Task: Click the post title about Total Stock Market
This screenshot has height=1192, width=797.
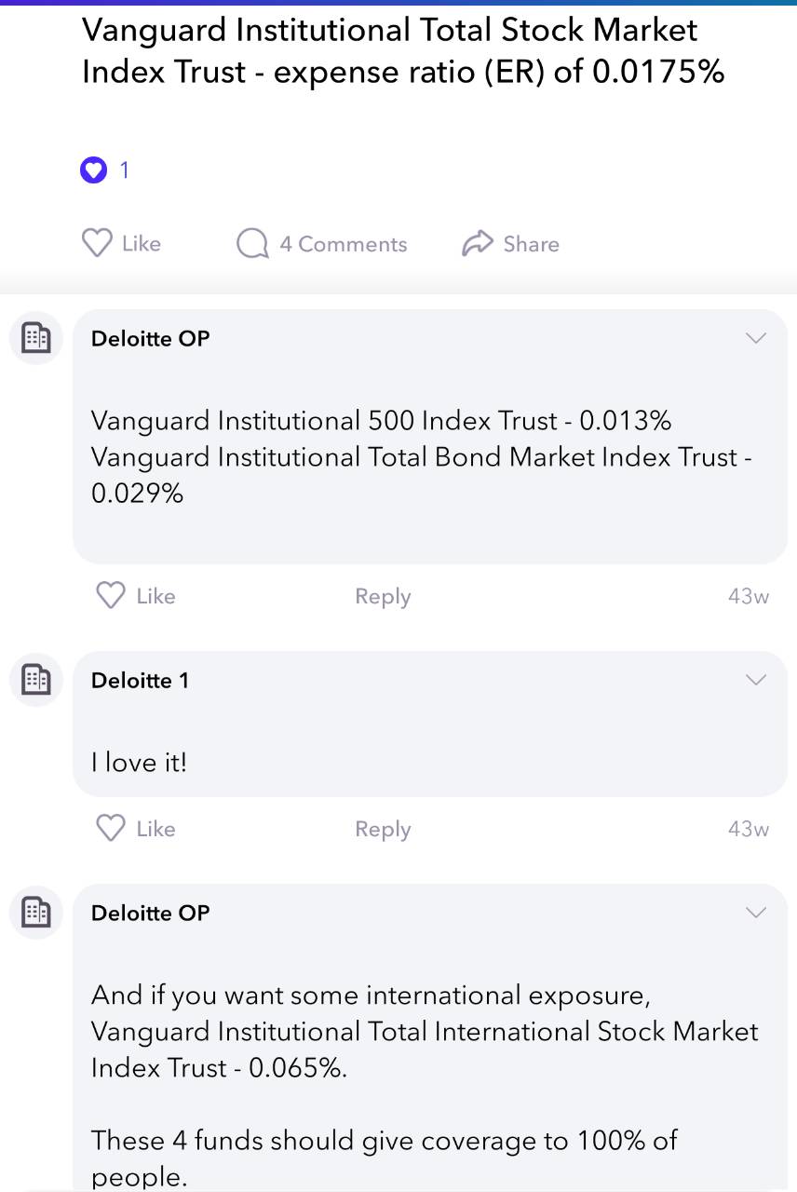Action: (403, 50)
